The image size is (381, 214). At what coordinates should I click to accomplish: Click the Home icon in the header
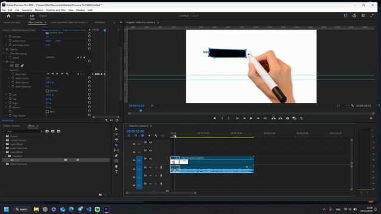click(x=8, y=16)
